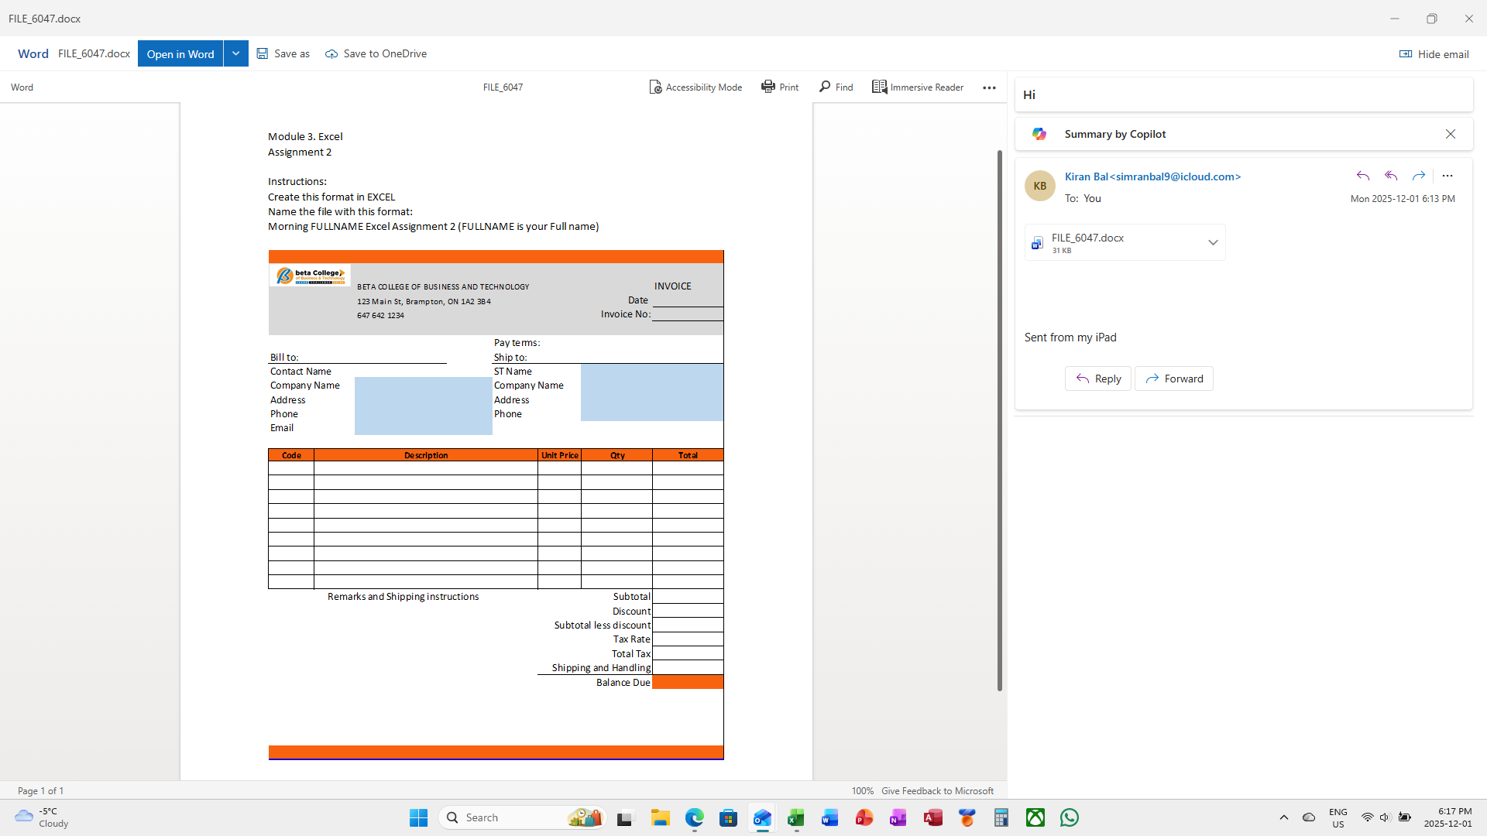Select Find in the document toolbar

tap(836, 87)
